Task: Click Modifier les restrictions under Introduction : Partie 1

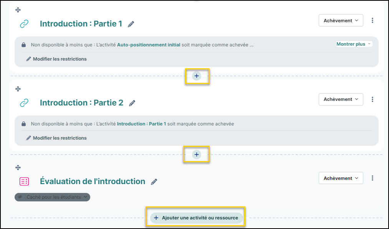Action: (56, 59)
